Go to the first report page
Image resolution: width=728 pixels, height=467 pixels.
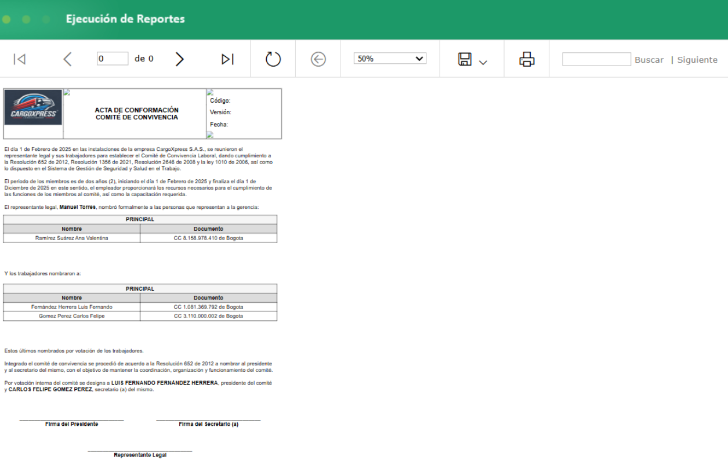[x=19, y=59]
